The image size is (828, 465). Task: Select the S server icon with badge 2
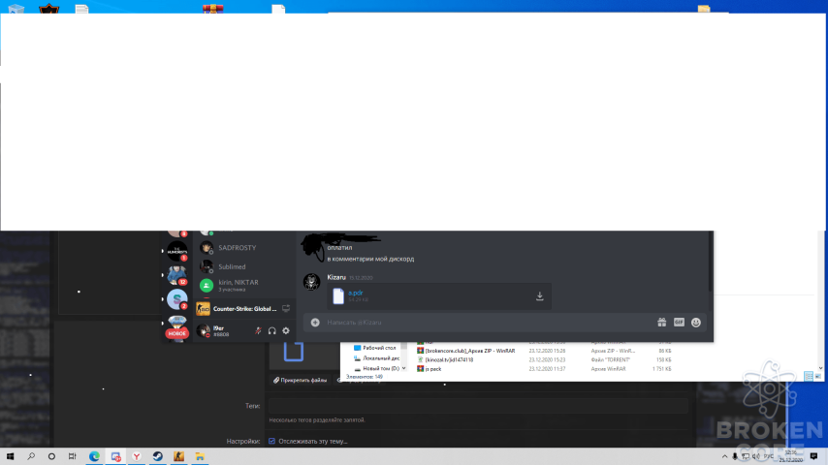[x=176, y=299]
